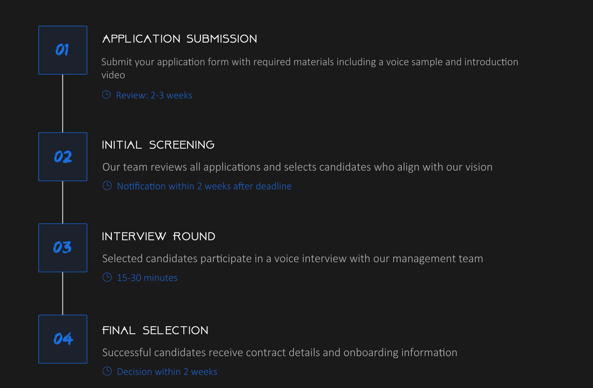Click the 03 step number box

pos(63,248)
